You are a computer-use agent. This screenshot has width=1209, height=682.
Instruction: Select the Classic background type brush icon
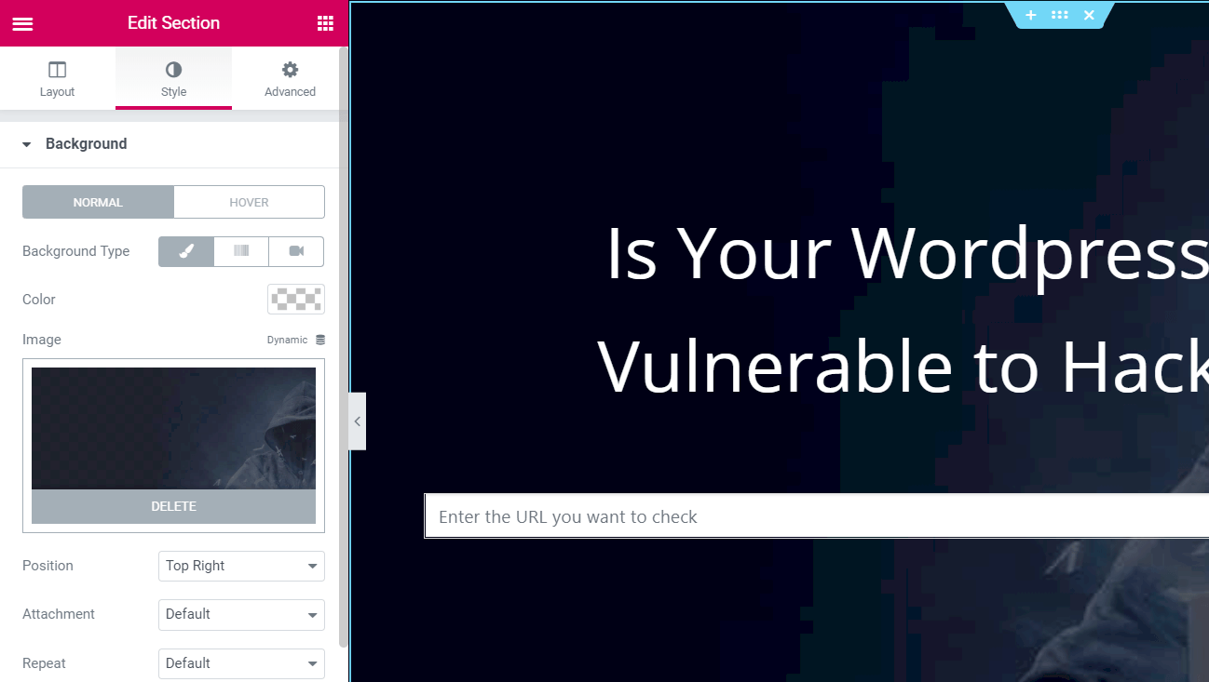coord(185,251)
